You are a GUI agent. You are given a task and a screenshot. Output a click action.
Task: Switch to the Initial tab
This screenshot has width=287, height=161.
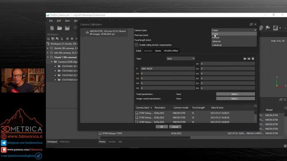[x=139, y=51]
